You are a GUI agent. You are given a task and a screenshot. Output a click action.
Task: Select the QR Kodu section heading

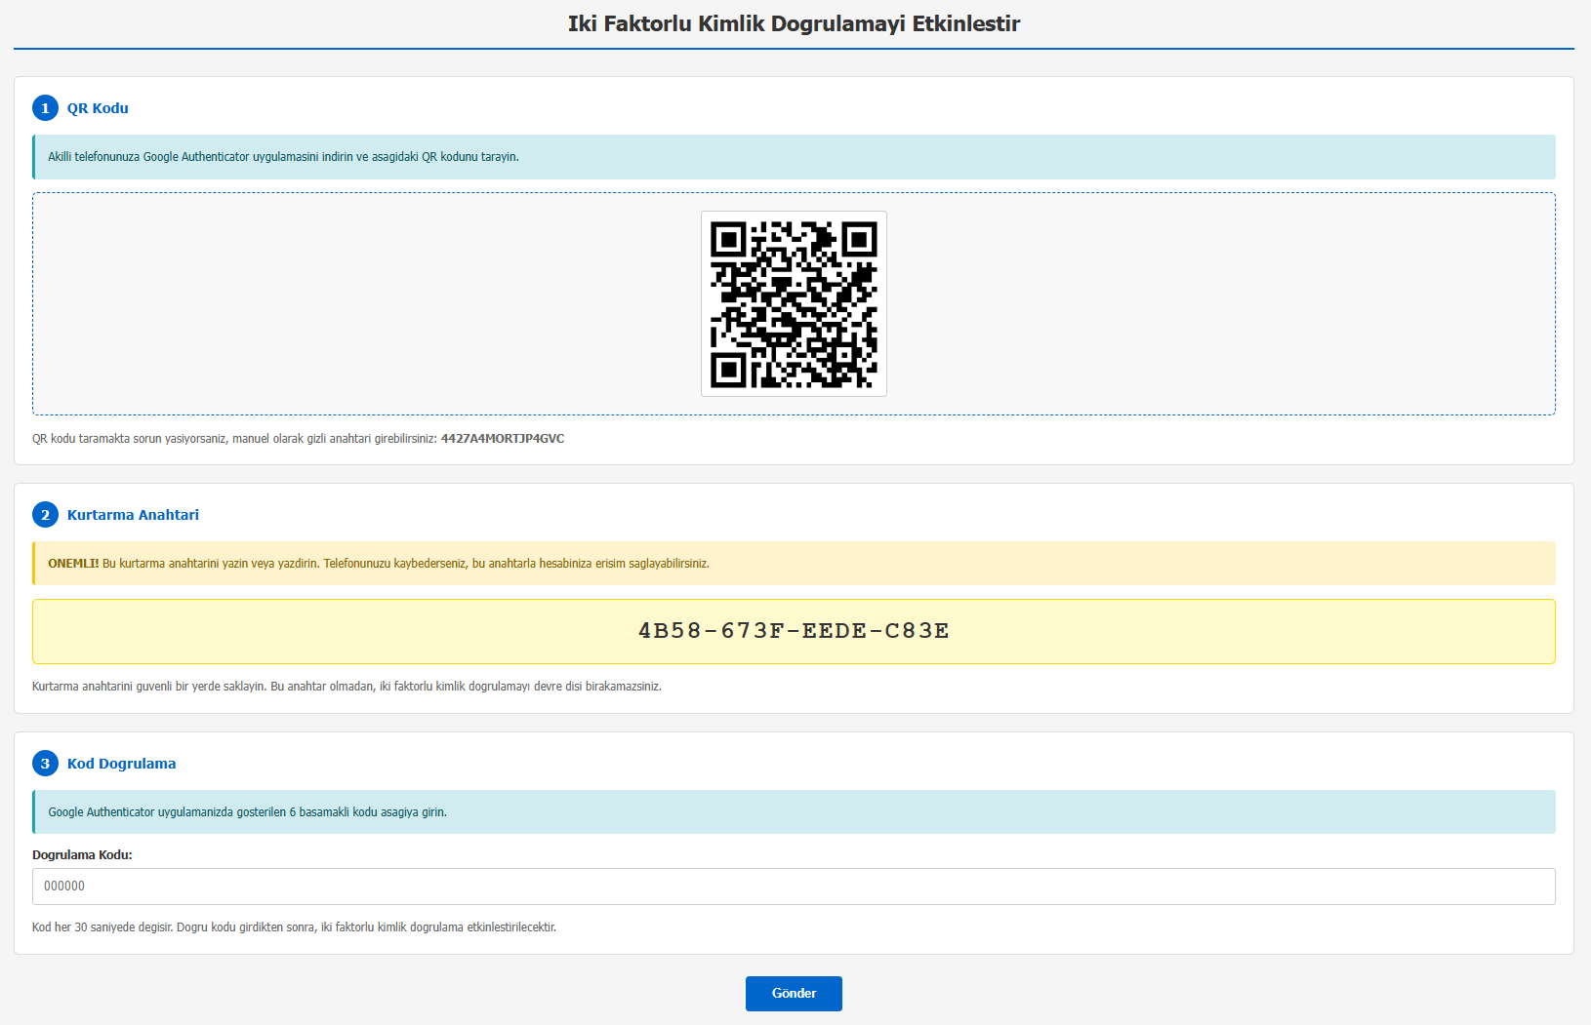pyautogui.click(x=98, y=108)
